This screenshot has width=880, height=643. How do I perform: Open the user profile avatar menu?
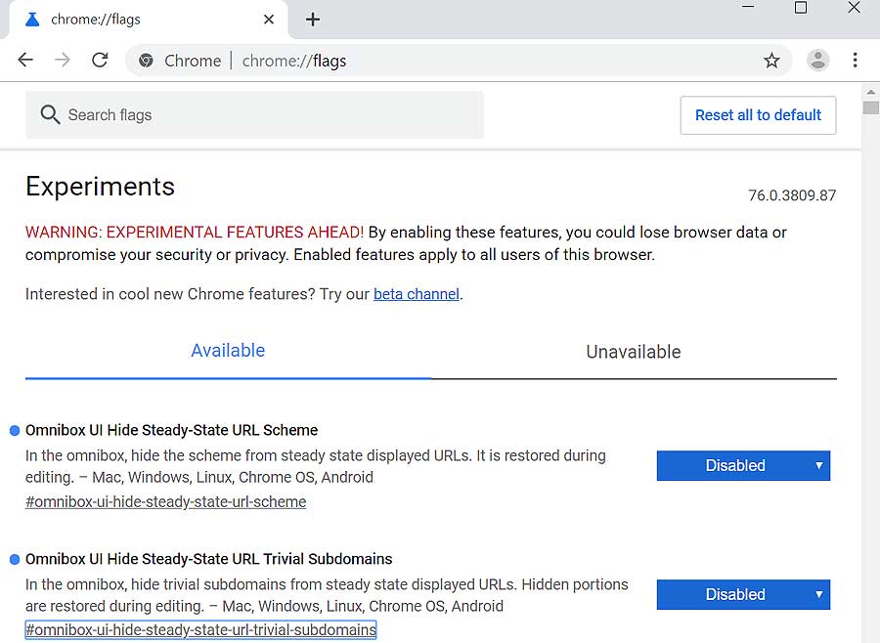[817, 60]
